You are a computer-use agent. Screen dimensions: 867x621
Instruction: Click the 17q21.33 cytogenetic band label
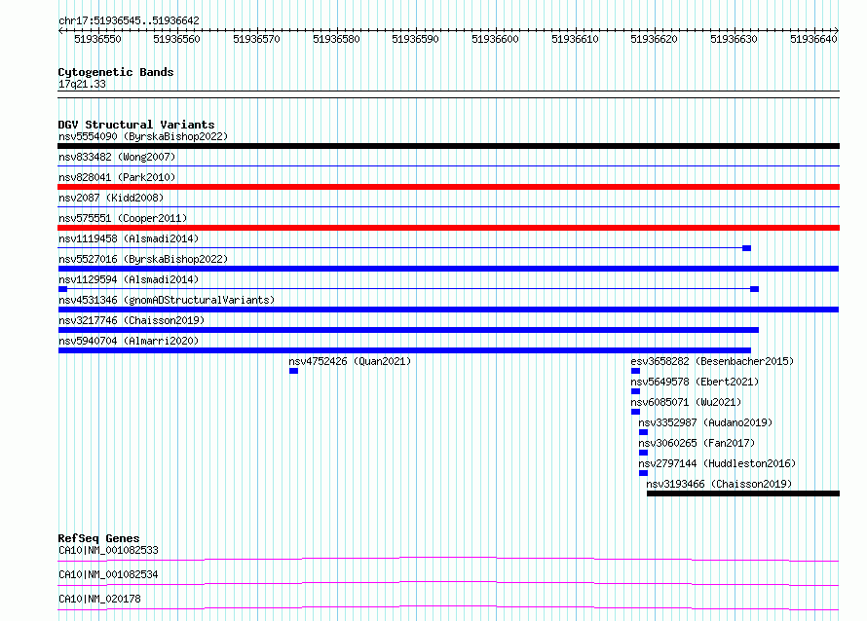[82, 84]
